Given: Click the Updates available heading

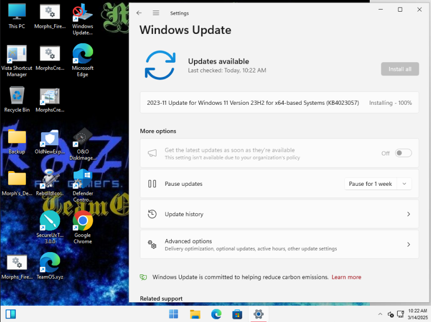Looking at the screenshot, I should 218,61.
